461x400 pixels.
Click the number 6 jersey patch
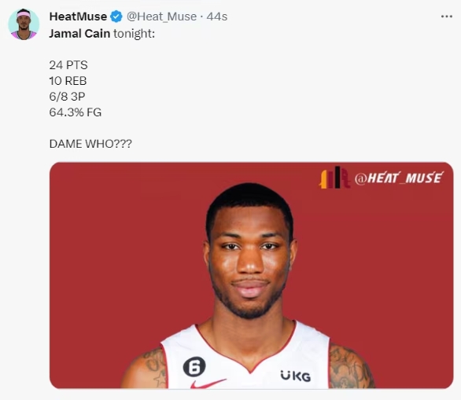pyautogui.click(x=194, y=366)
